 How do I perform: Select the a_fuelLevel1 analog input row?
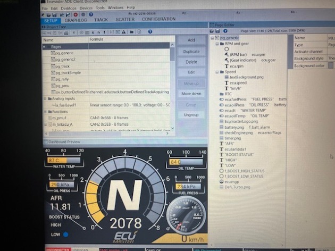pyautogui.click(x=106, y=105)
